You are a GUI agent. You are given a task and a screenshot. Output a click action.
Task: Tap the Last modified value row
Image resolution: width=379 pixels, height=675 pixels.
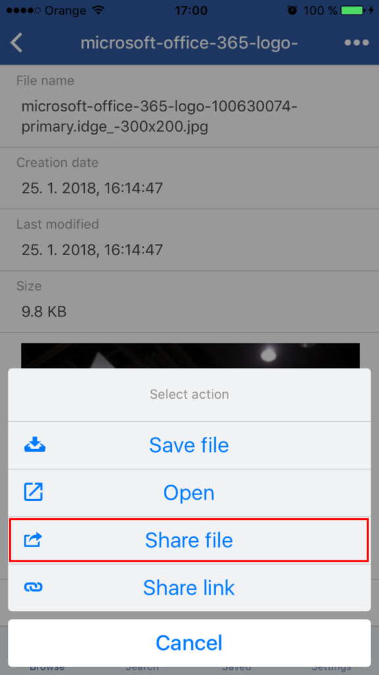tap(189, 240)
